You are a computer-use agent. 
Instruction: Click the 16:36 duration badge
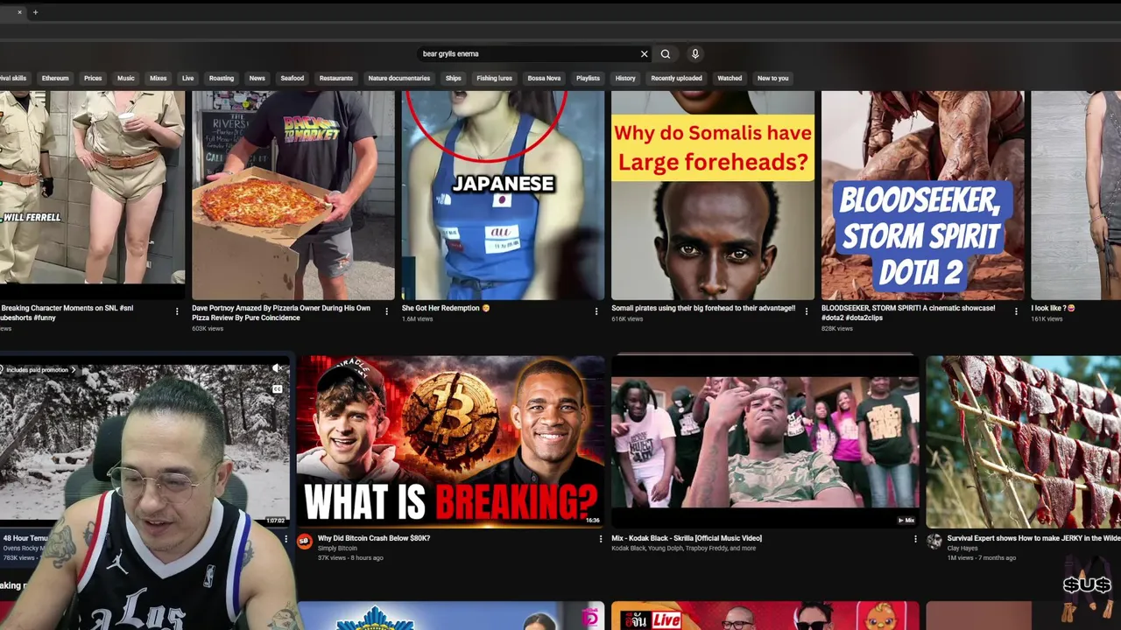click(592, 520)
